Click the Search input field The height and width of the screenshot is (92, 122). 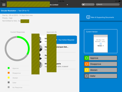pos(108,4)
